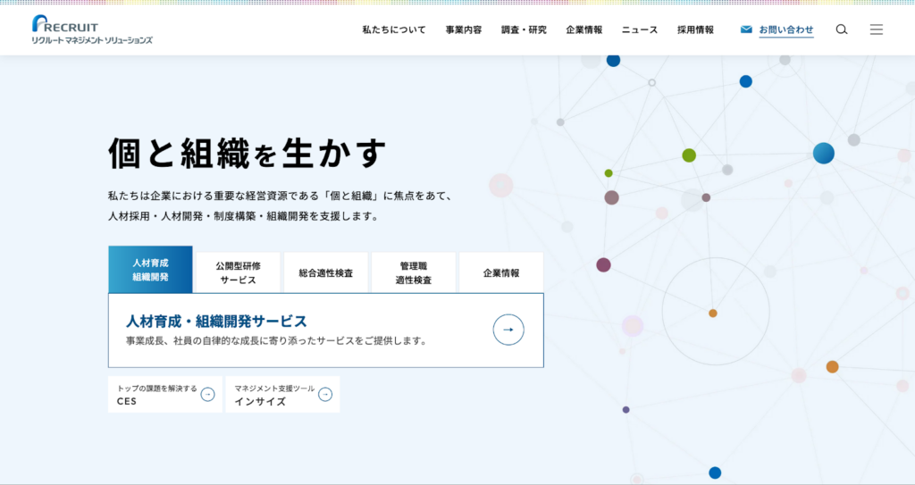Switch to 公開型研修サービス tab
The image size is (915, 485).
coord(238,272)
